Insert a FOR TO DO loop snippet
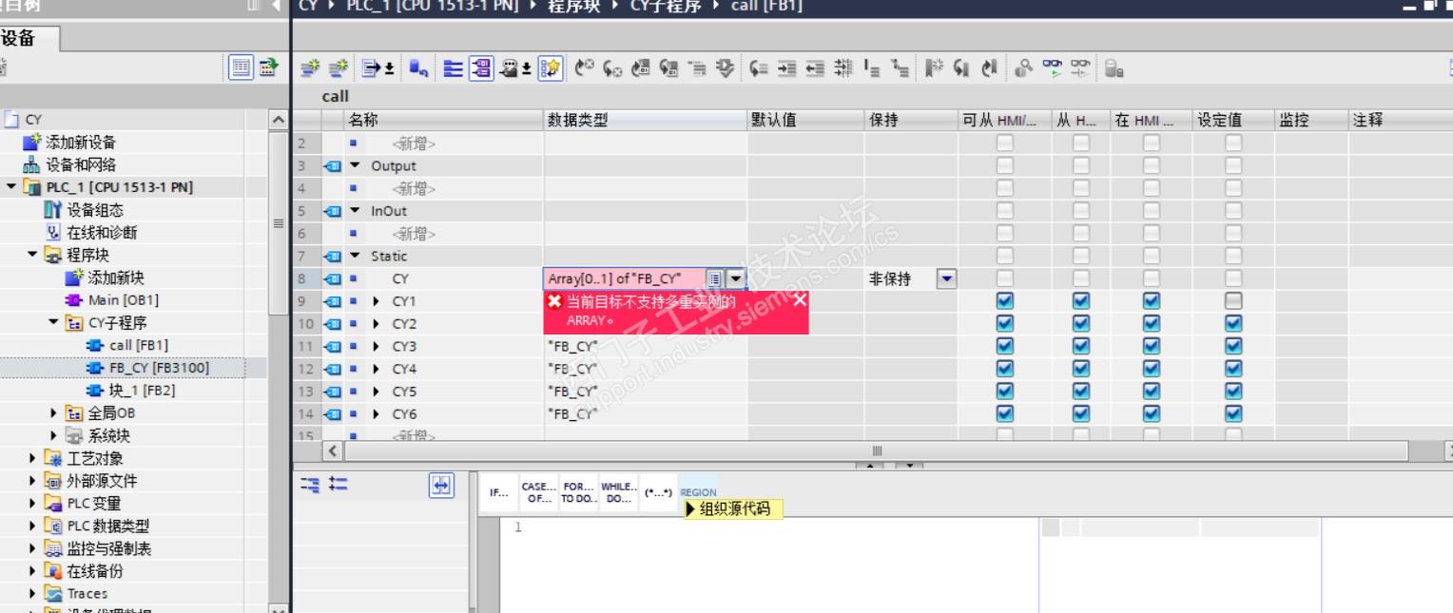 [x=578, y=493]
